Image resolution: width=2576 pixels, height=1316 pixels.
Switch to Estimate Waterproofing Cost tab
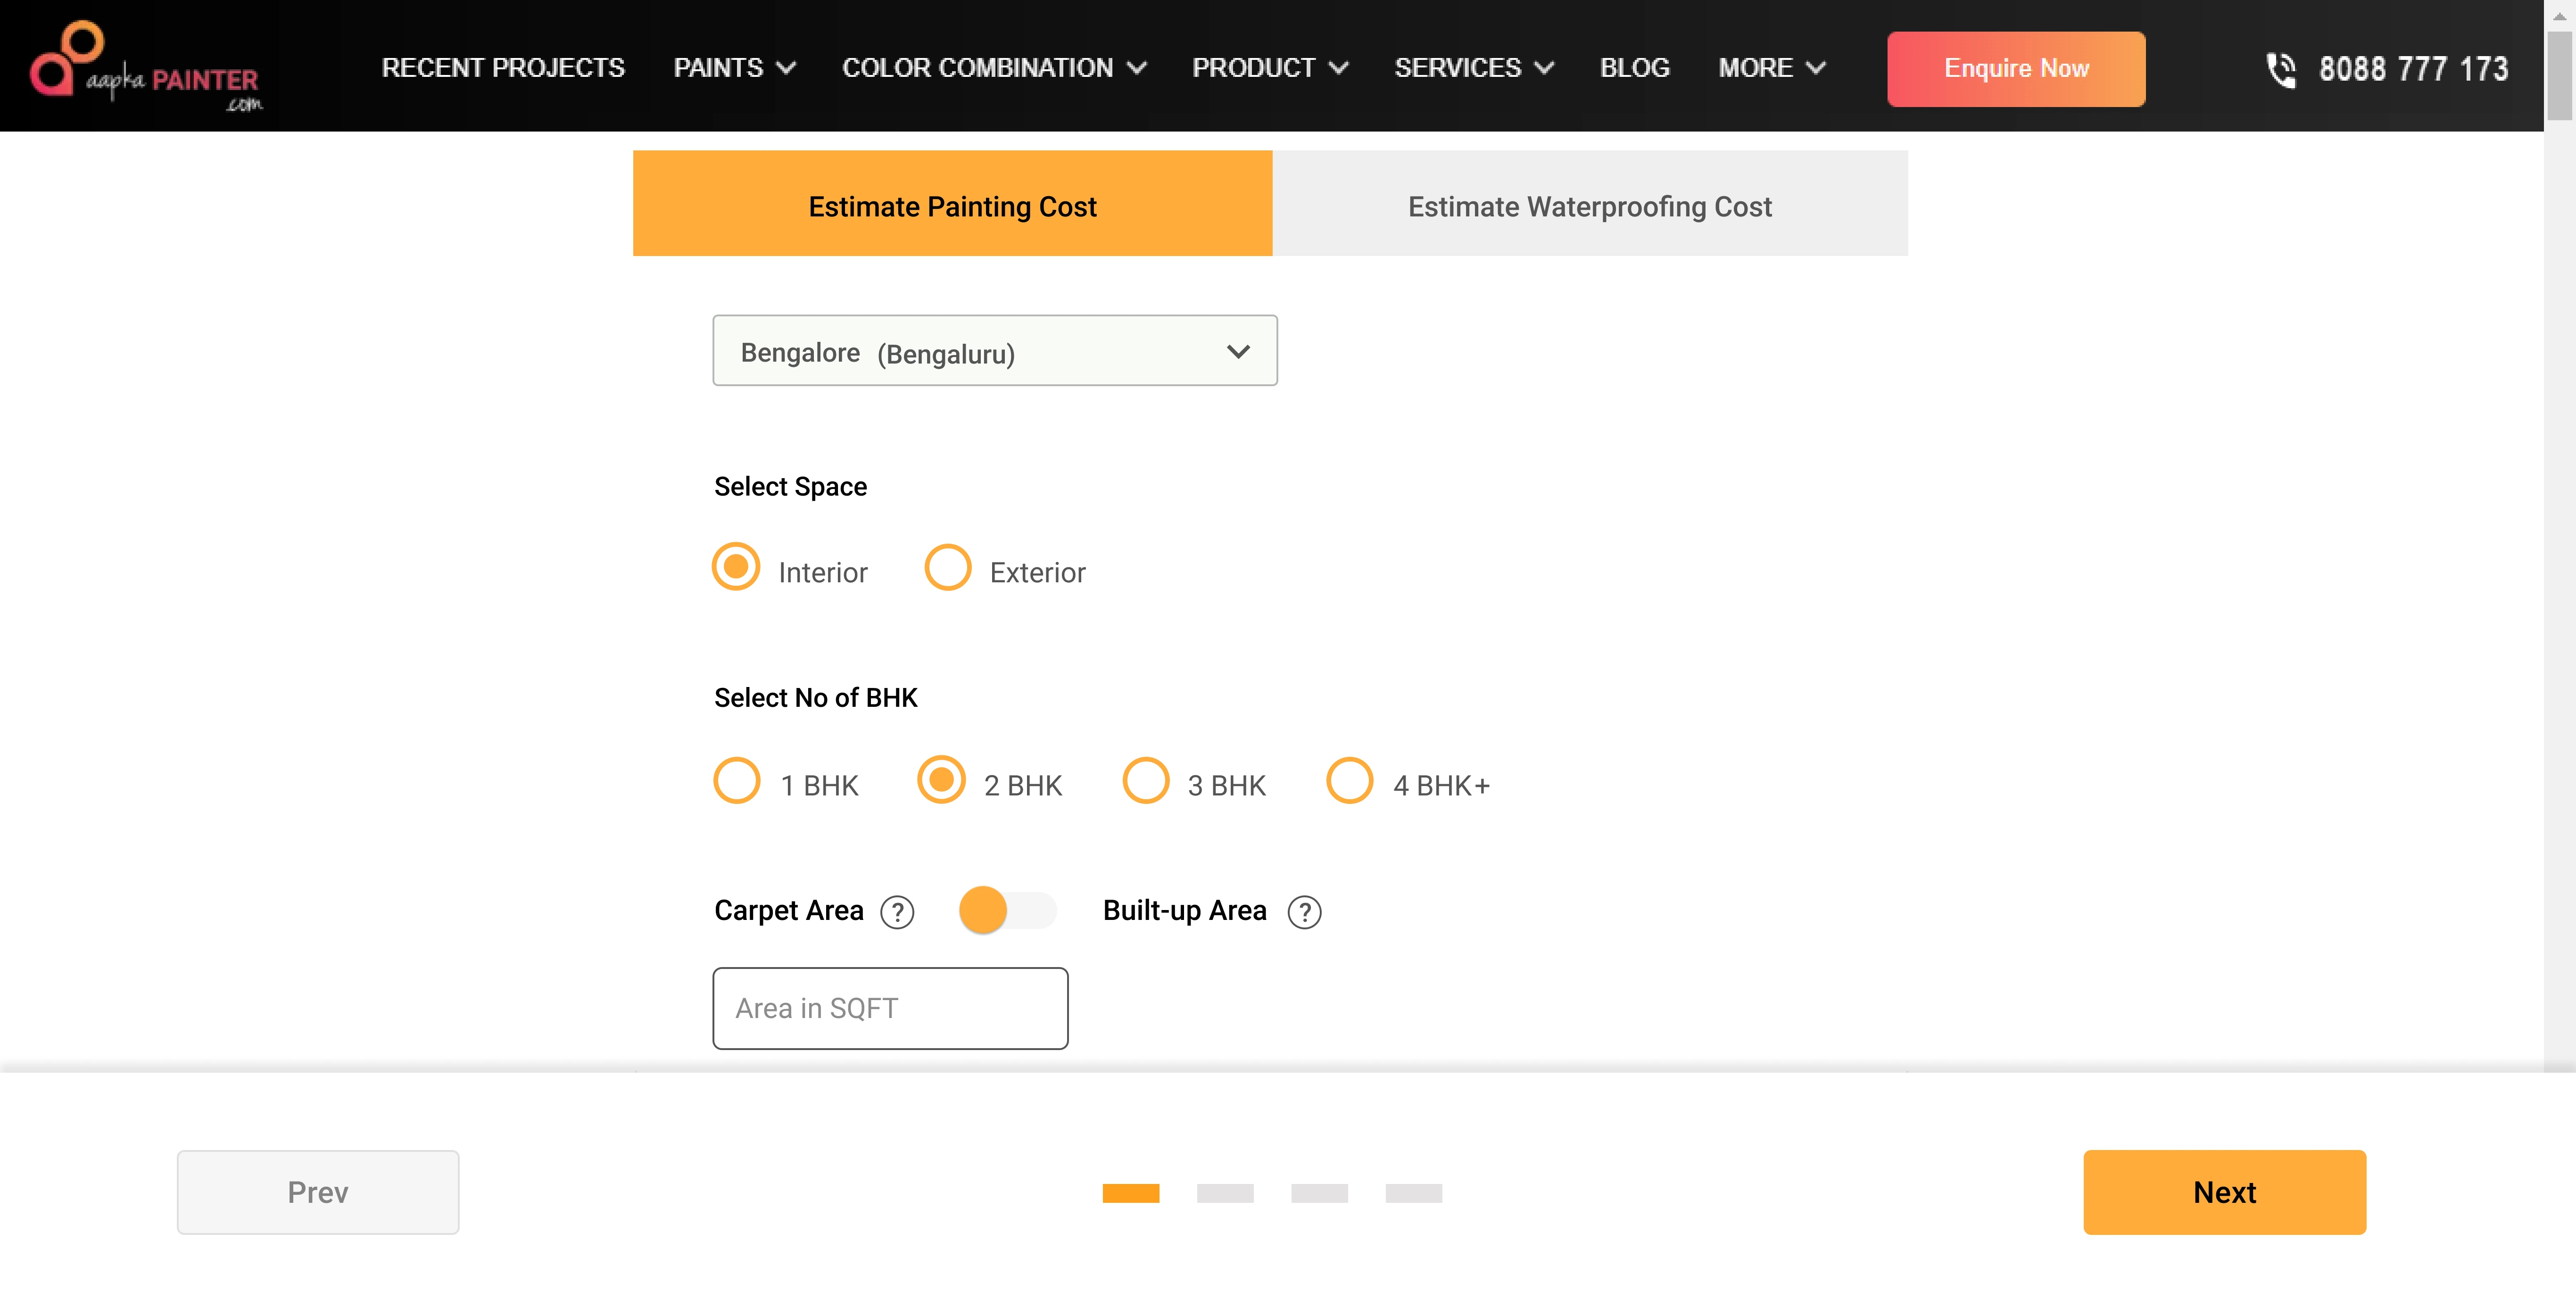click(1589, 204)
